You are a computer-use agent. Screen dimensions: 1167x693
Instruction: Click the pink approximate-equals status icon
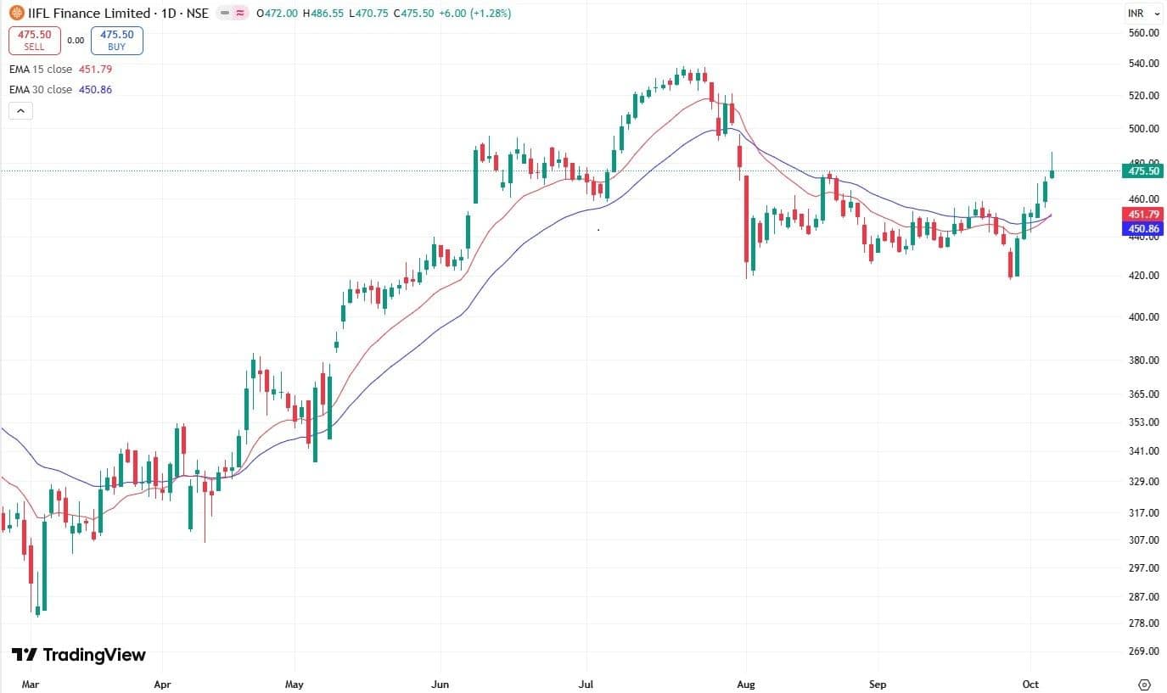click(241, 14)
